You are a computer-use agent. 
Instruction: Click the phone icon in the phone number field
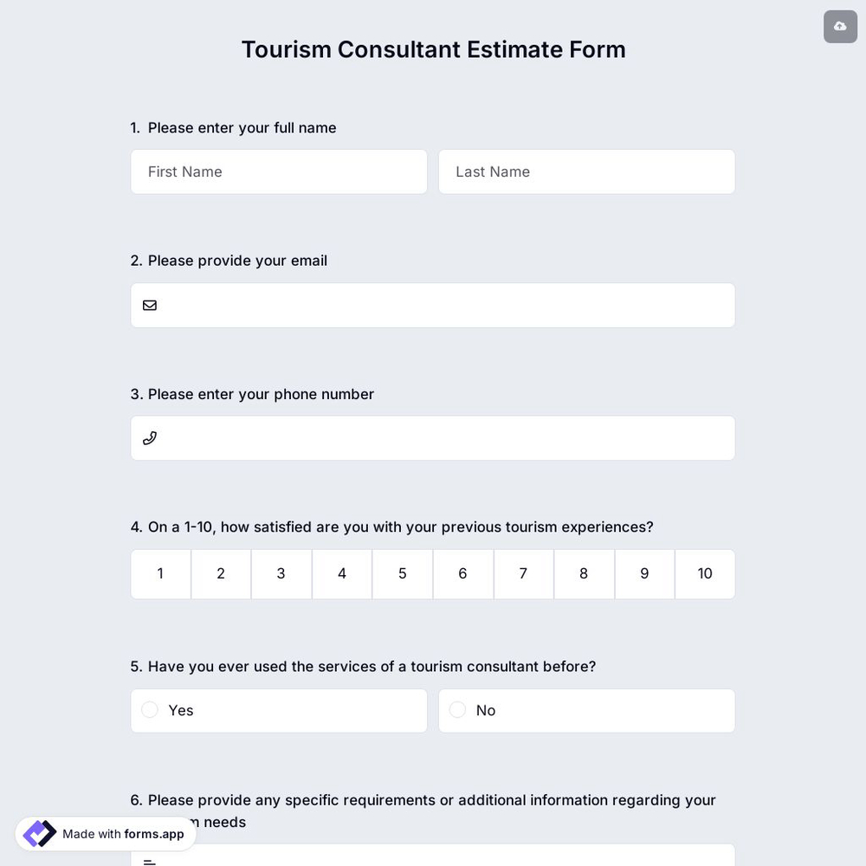(x=150, y=438)
